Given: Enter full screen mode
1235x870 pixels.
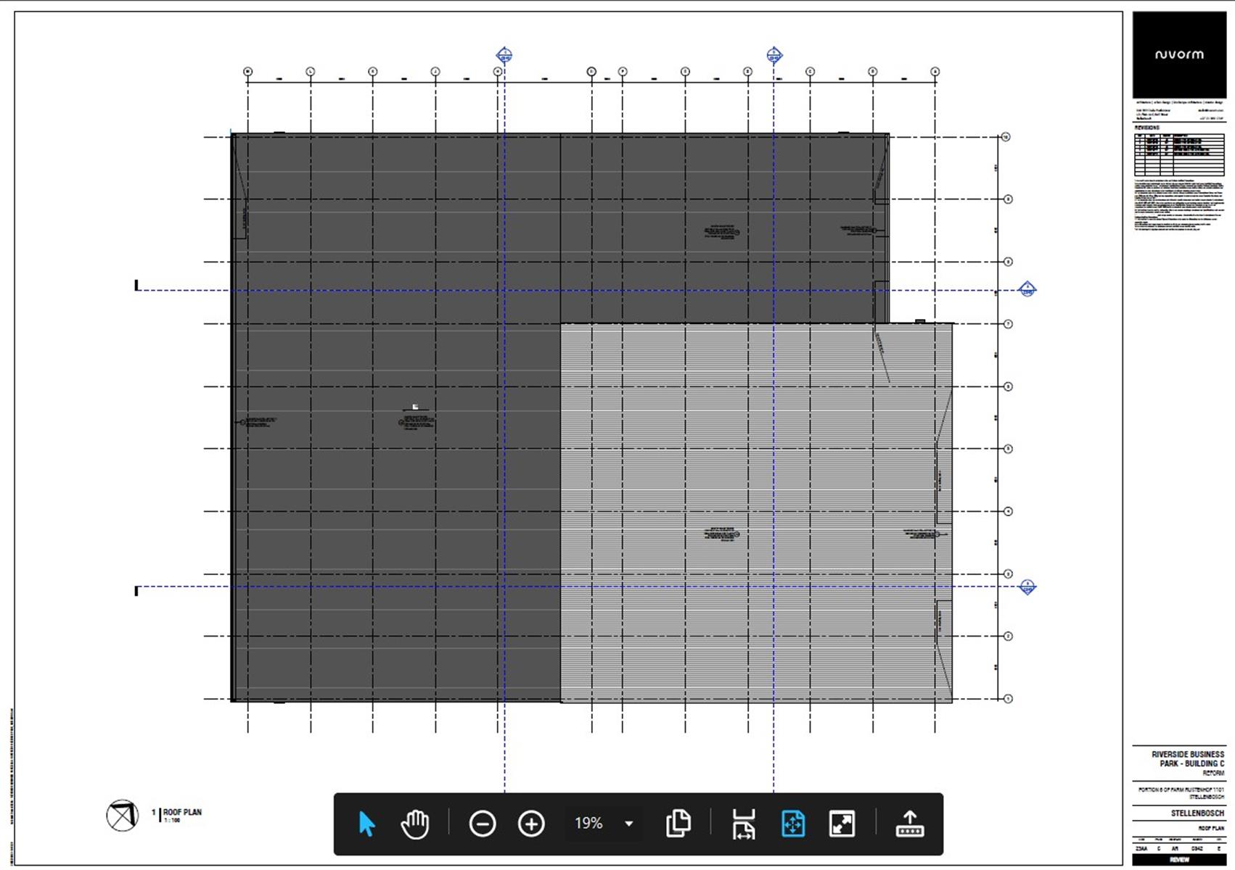Looking at the screenshot, I should 842,824.
